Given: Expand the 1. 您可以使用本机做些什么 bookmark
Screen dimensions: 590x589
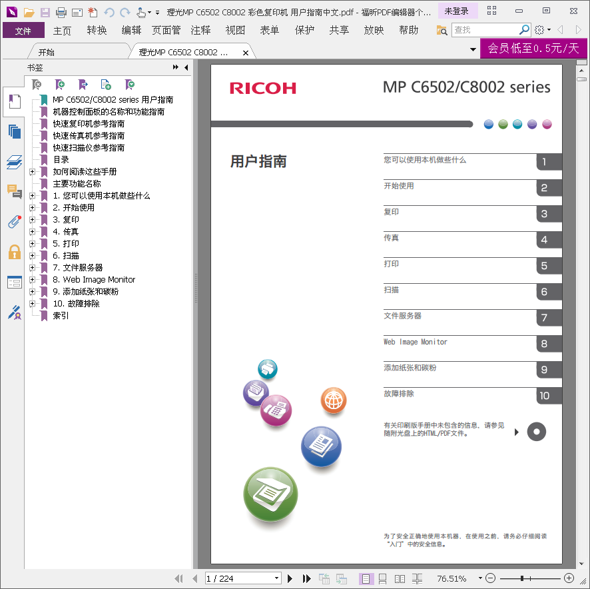Looking at the screenshot, I should click(33, 196).
